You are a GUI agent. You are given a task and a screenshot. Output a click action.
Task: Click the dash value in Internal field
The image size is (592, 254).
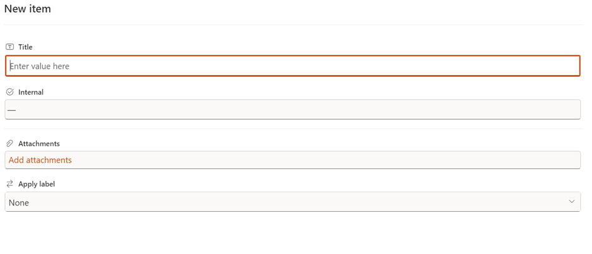coord(12,110)
